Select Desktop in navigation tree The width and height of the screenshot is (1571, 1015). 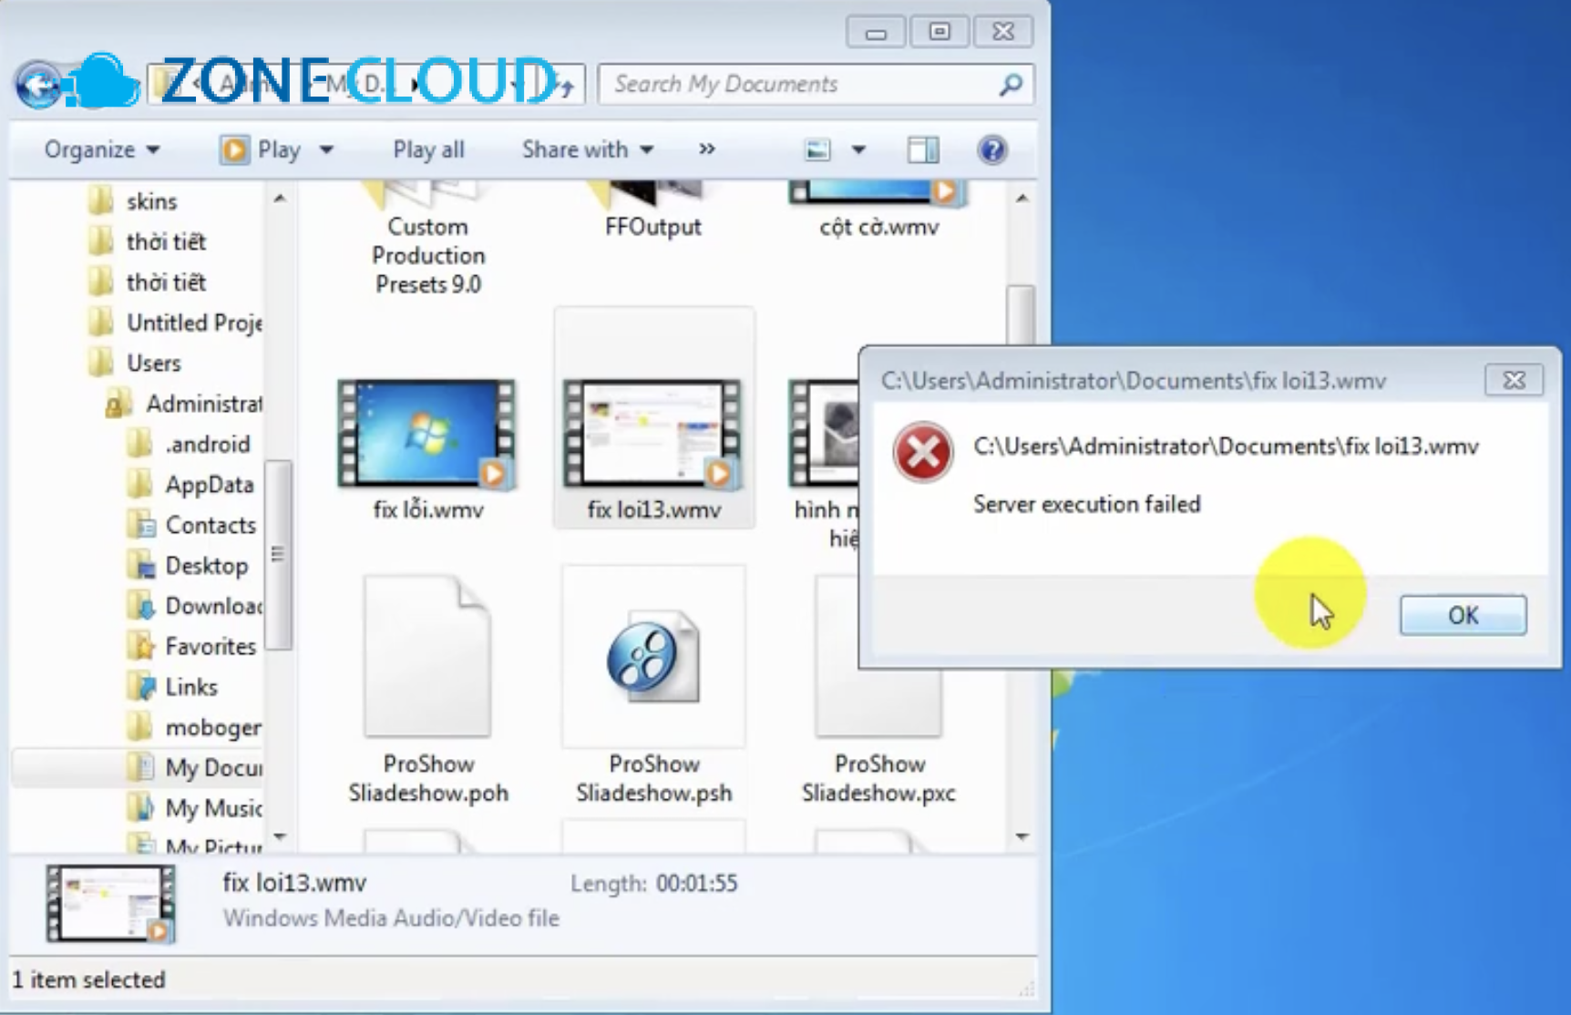[x=188, y=565]
